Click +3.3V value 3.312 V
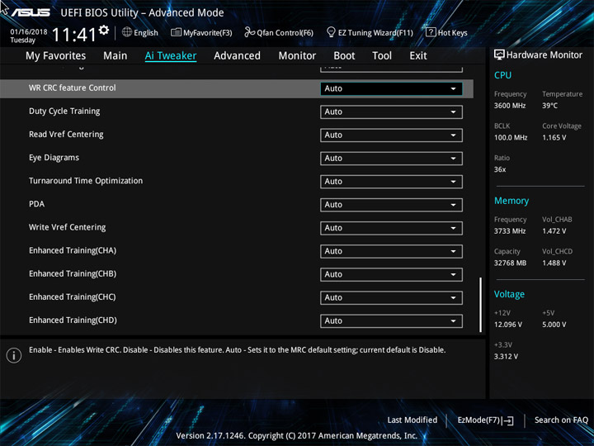Image resolution: width=594 pixels, height=446 pixels. tap(506, 357)
